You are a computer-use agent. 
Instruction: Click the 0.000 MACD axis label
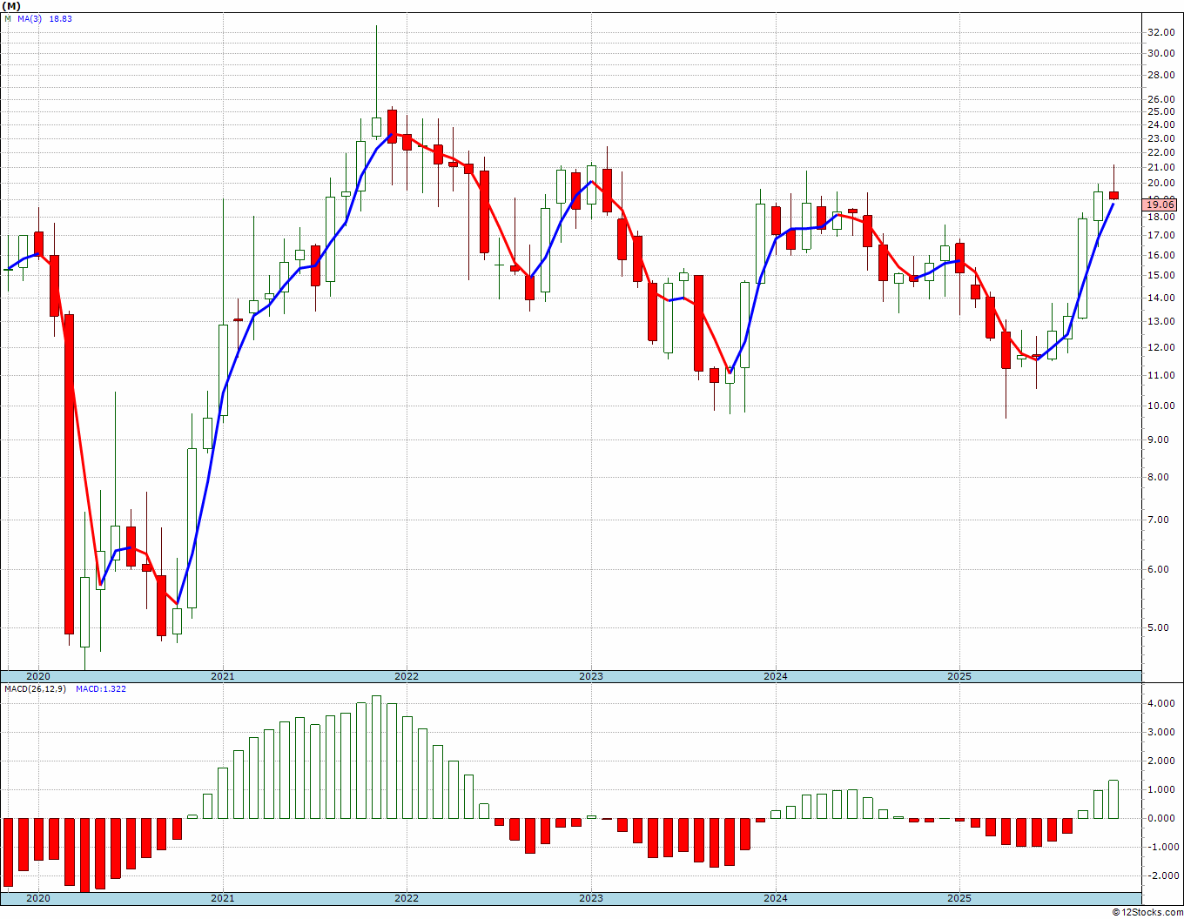coord(1160,818)
